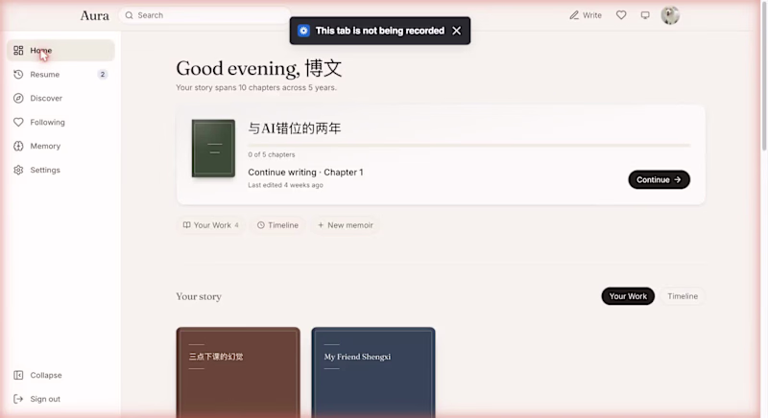The height and width of the screenshot is (418, 768).
Task: Click the '0 of 5 chapters' text
Action: 272,154
